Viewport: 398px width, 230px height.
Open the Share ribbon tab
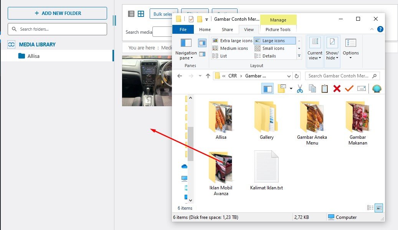pos(227,30)
